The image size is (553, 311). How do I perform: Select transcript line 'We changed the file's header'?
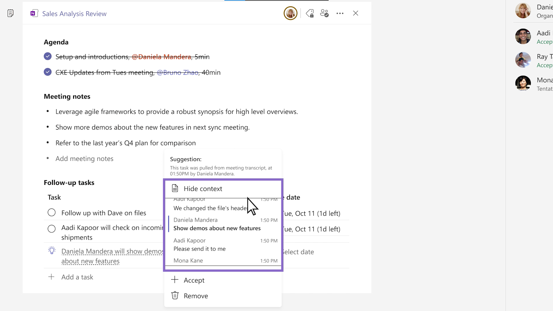point(210,208)
